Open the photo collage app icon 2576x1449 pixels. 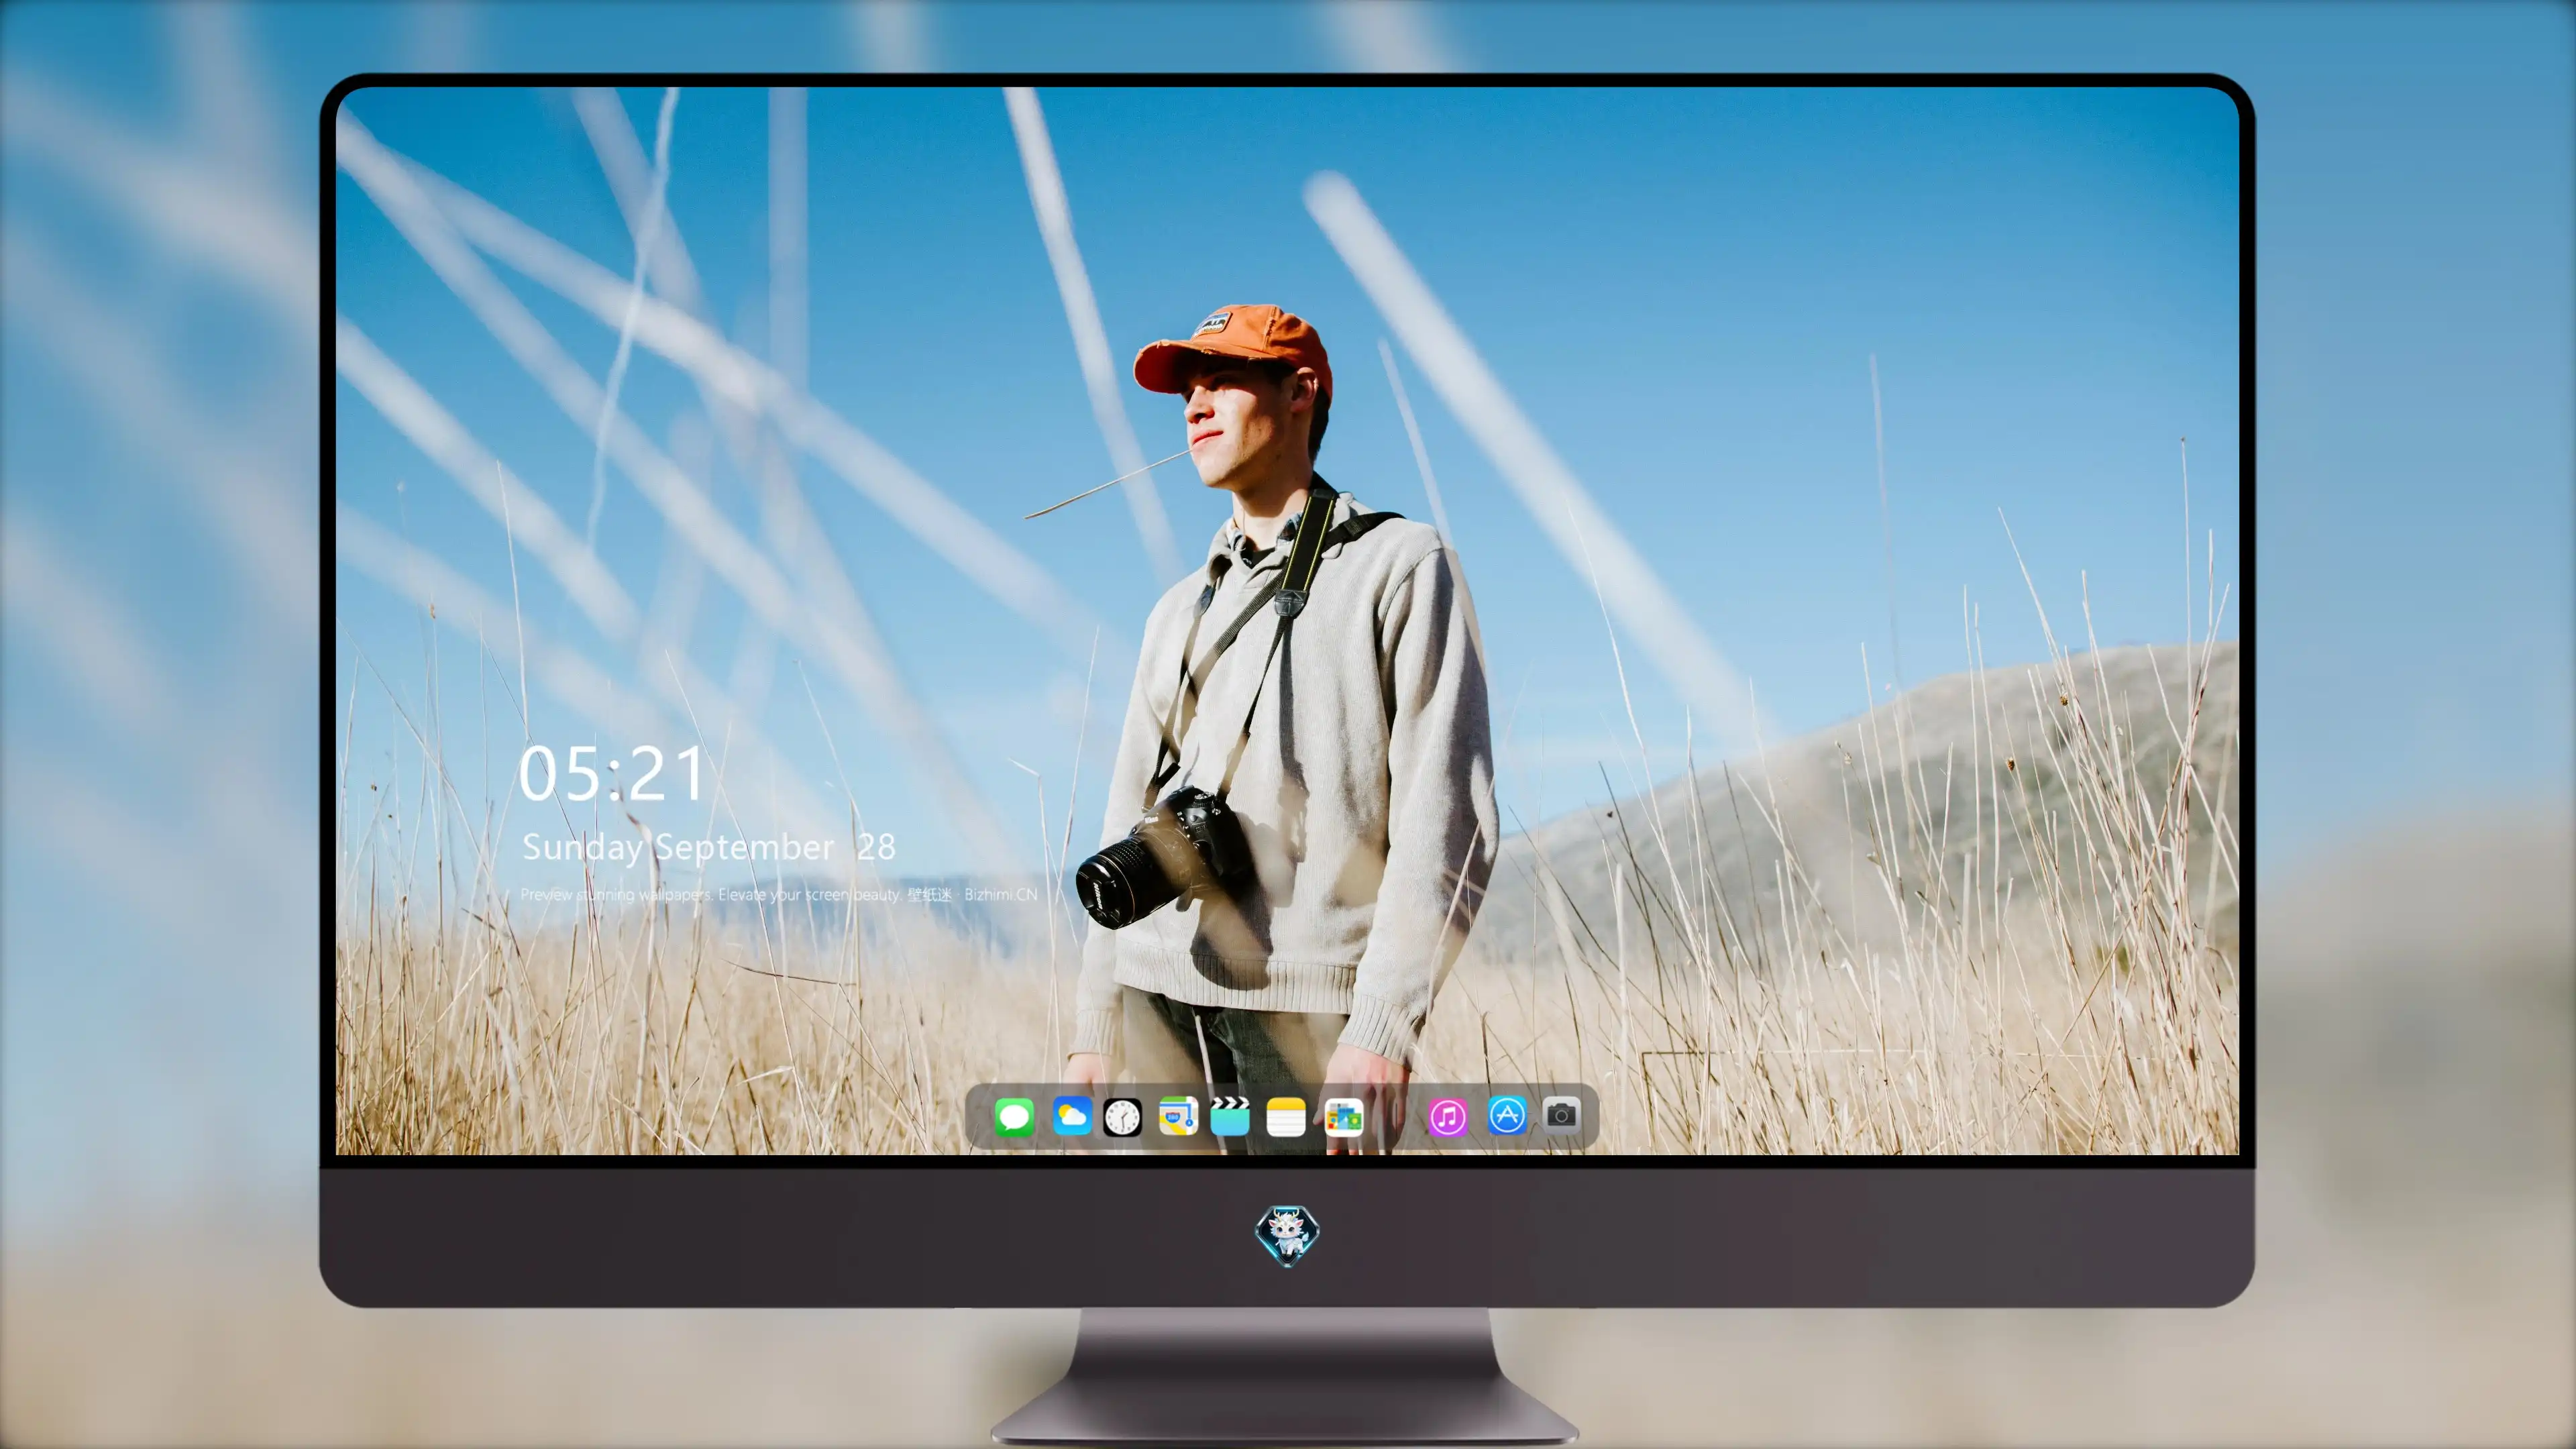pos(1344,1117)
